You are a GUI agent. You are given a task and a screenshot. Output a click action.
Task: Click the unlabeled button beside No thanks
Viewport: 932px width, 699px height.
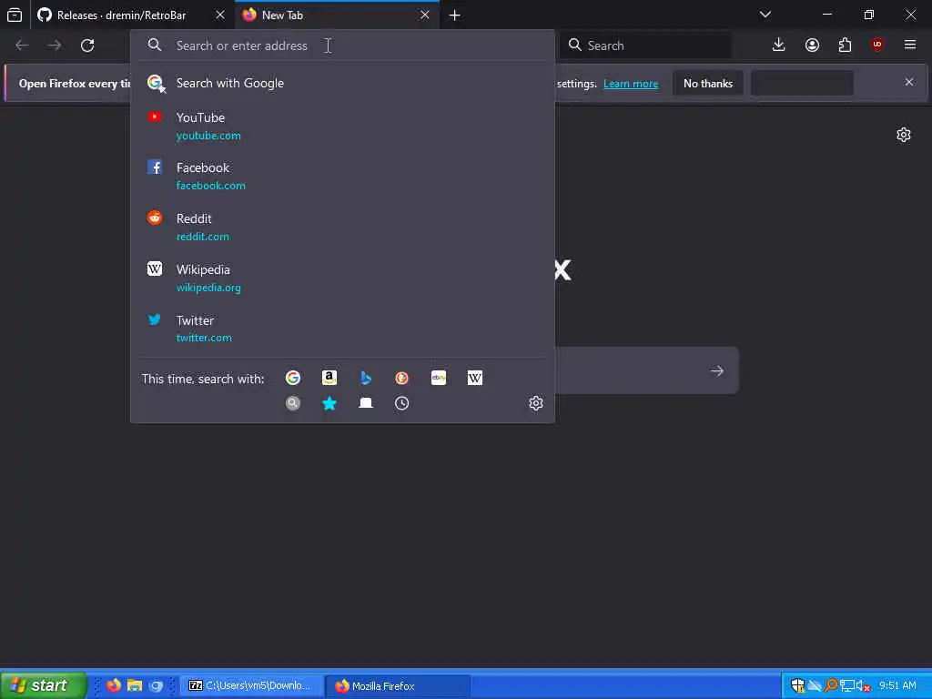(x=803, y=83)
